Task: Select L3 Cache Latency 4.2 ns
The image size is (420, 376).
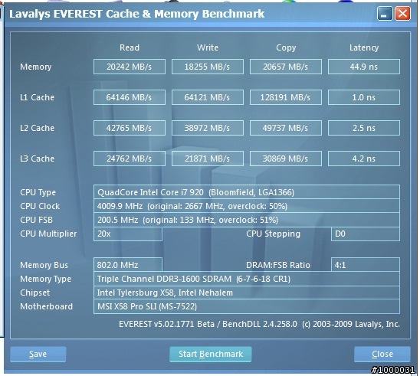Action: 364,159
